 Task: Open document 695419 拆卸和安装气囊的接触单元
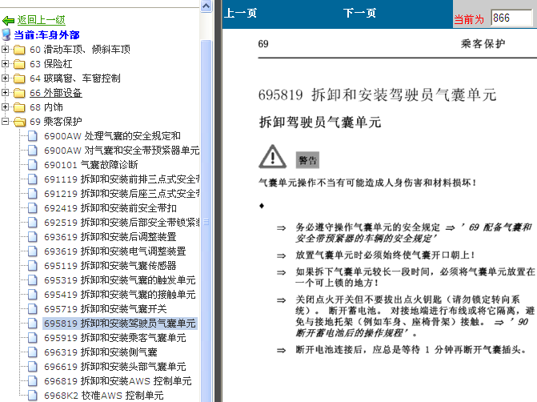[x=119, y=295]
